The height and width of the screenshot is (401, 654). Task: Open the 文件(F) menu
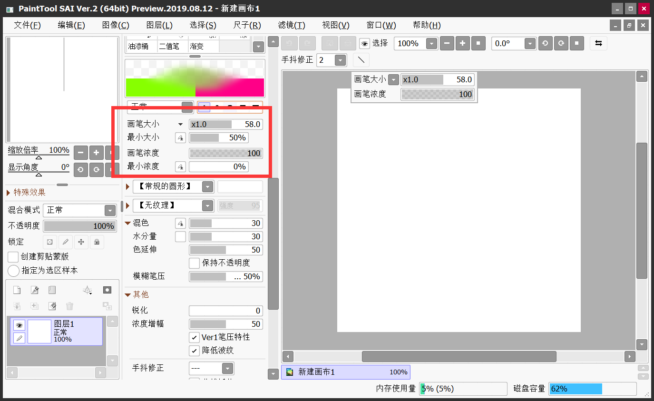click(x=27, y=25)
